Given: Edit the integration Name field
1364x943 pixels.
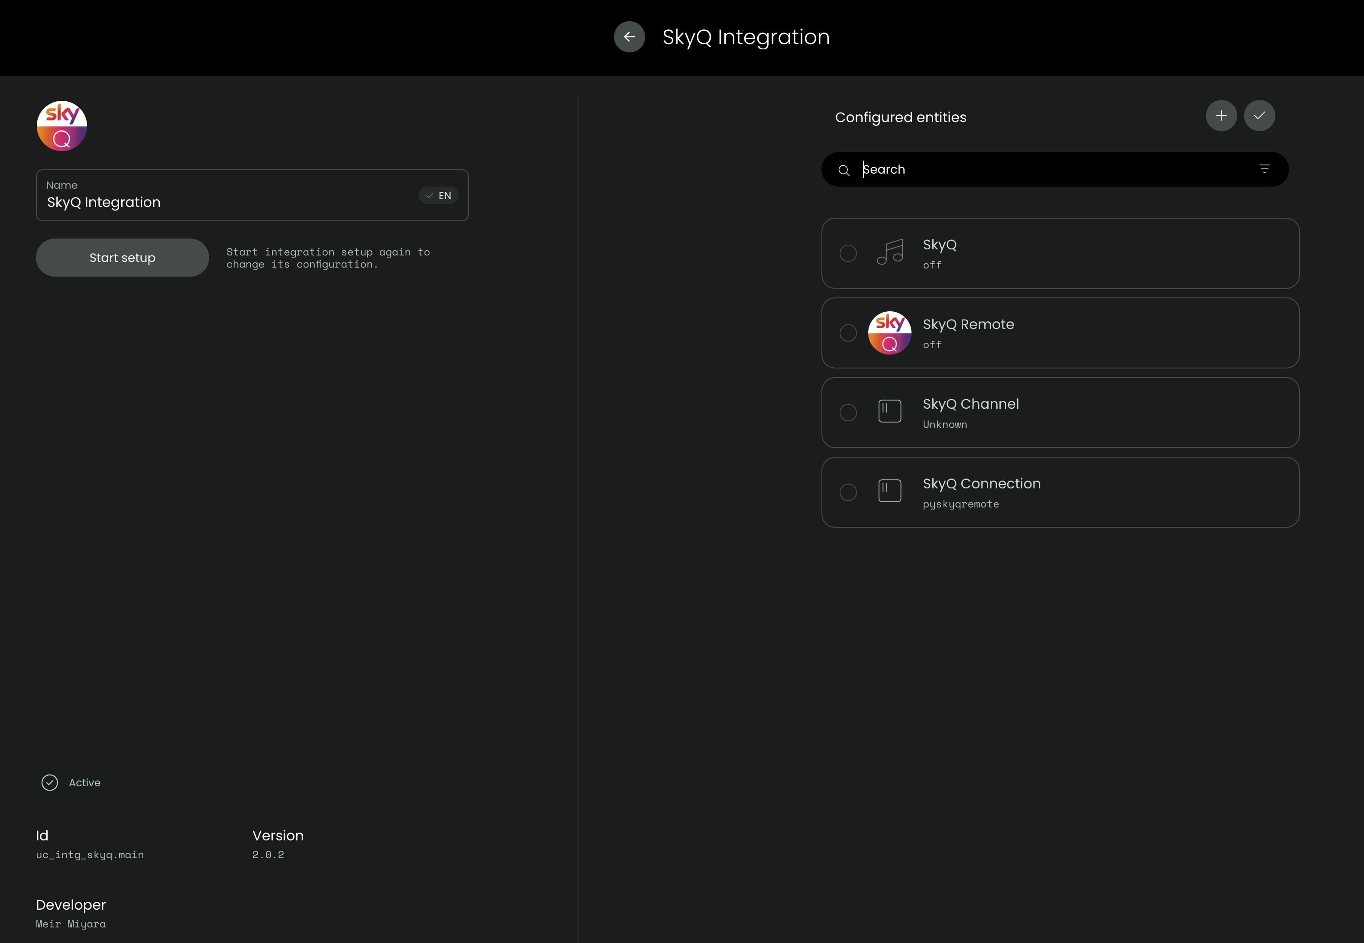Looking at the screenshot, I should pos(225,202).
